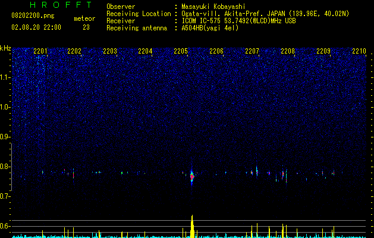Click the Receiving antenna field label
Viewport: 374px width, 238px height.
click(137, 28)
